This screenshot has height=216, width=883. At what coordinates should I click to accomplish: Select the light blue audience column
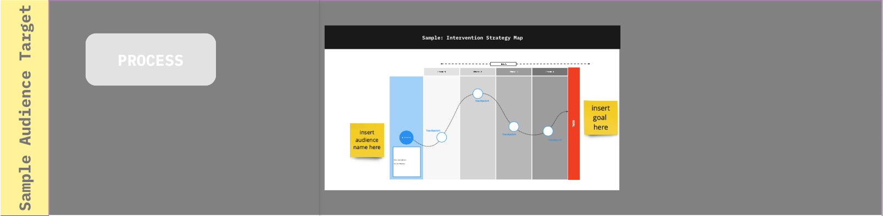point(407,128)
